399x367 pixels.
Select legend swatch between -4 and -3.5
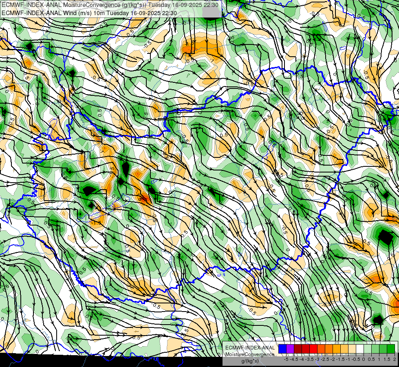[x=306, y=349]
